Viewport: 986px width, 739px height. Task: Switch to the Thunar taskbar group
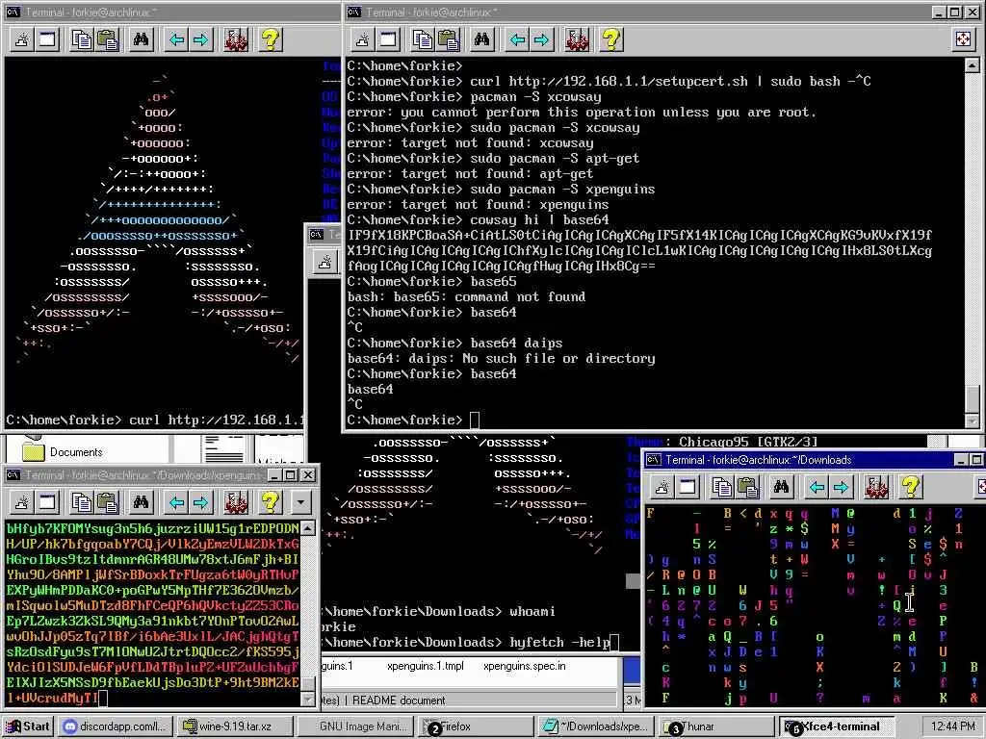click(716, 726)
